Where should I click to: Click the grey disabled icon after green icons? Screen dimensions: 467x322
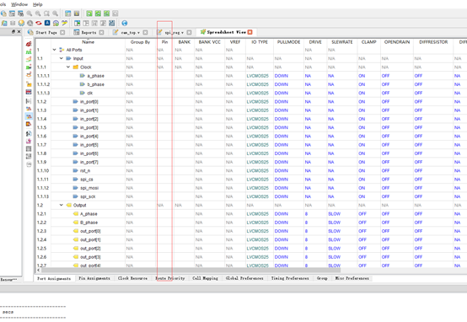pyautogui.click(x=115, y=13)
